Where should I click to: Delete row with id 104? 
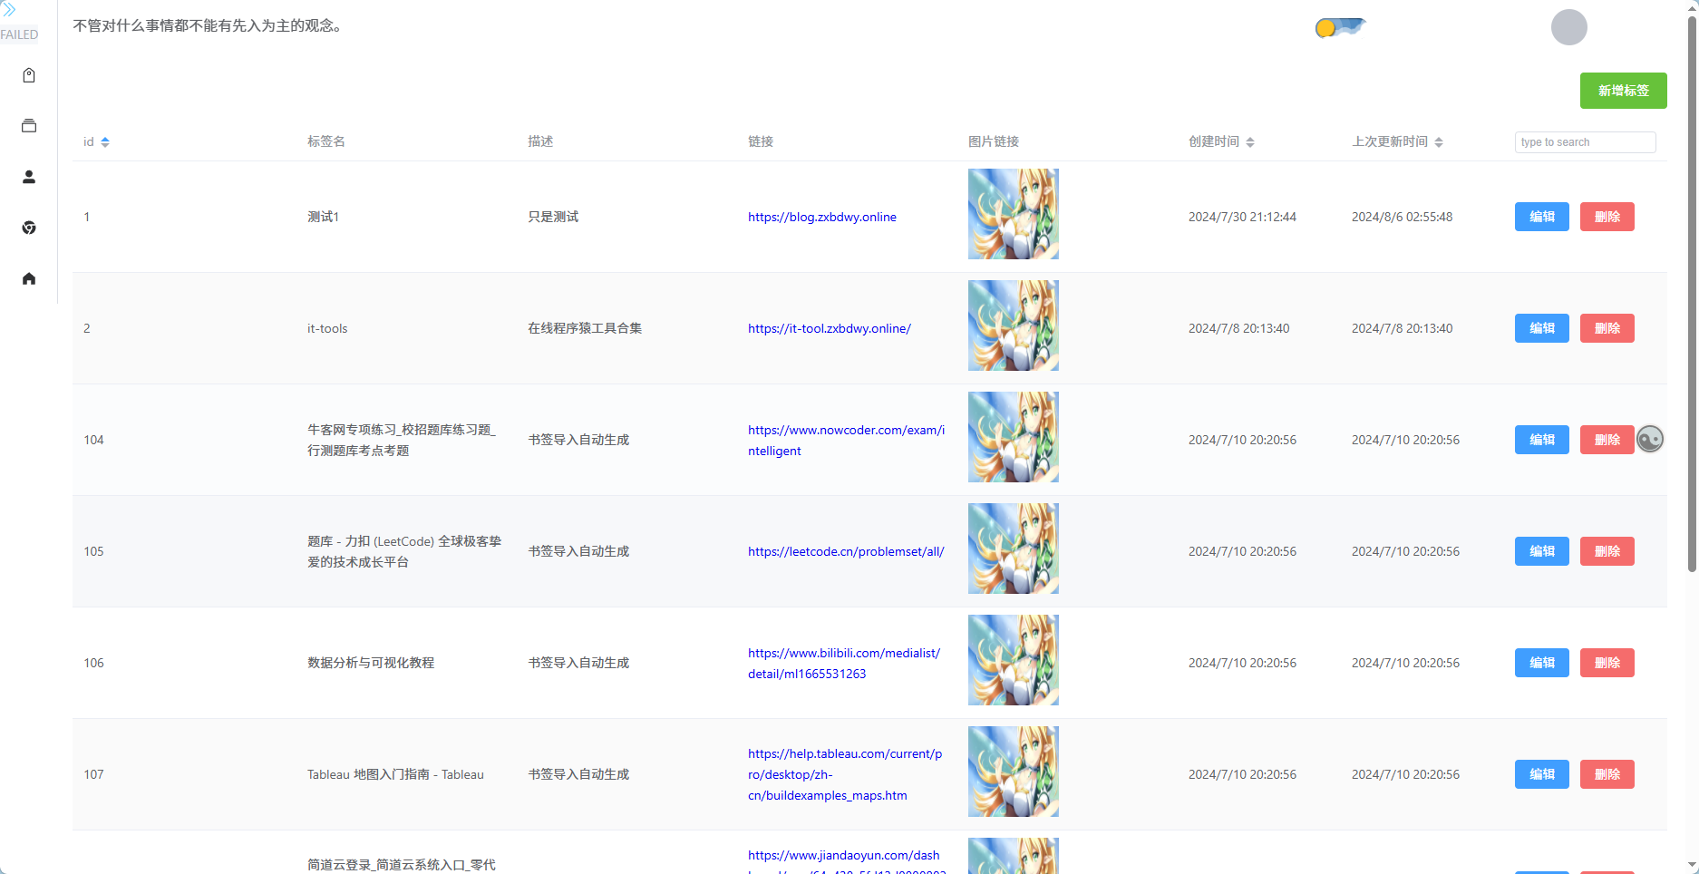coord(1607,440)
